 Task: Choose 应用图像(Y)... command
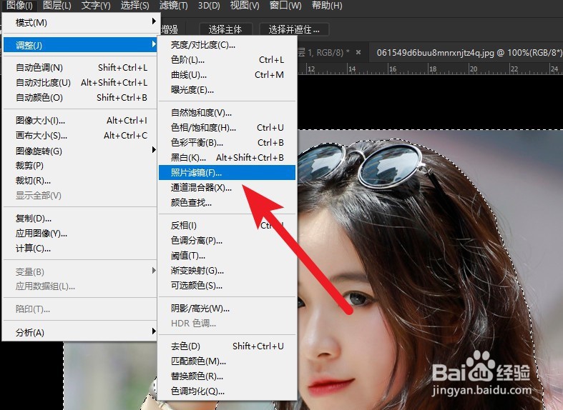(79, 234)
